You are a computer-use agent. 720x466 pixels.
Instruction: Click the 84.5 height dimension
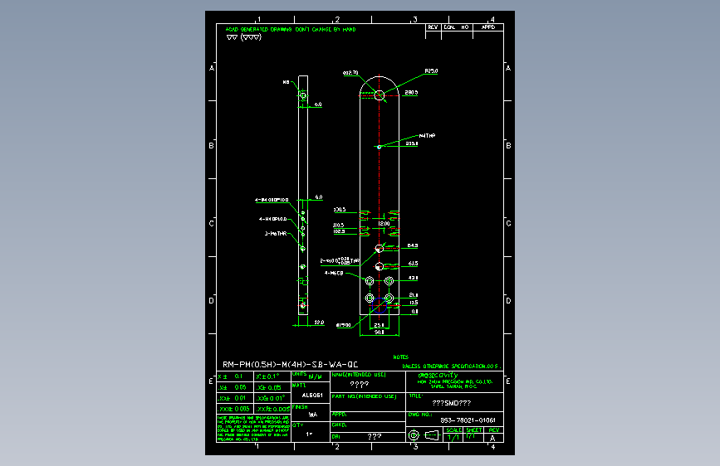click(x=413, y=245)
